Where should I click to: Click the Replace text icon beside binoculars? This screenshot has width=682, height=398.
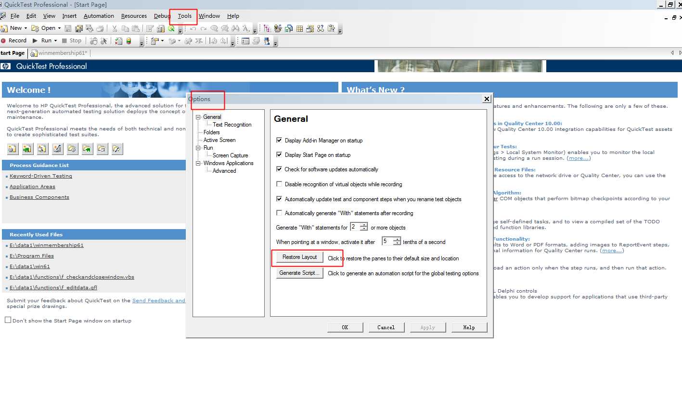245,28
